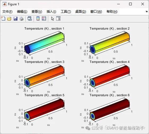Select the section 4 temperature cylinder plot

pyautogui.click(x=110, y=76)
